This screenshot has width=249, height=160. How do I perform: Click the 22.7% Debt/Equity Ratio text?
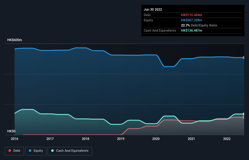tap(199, 25)
